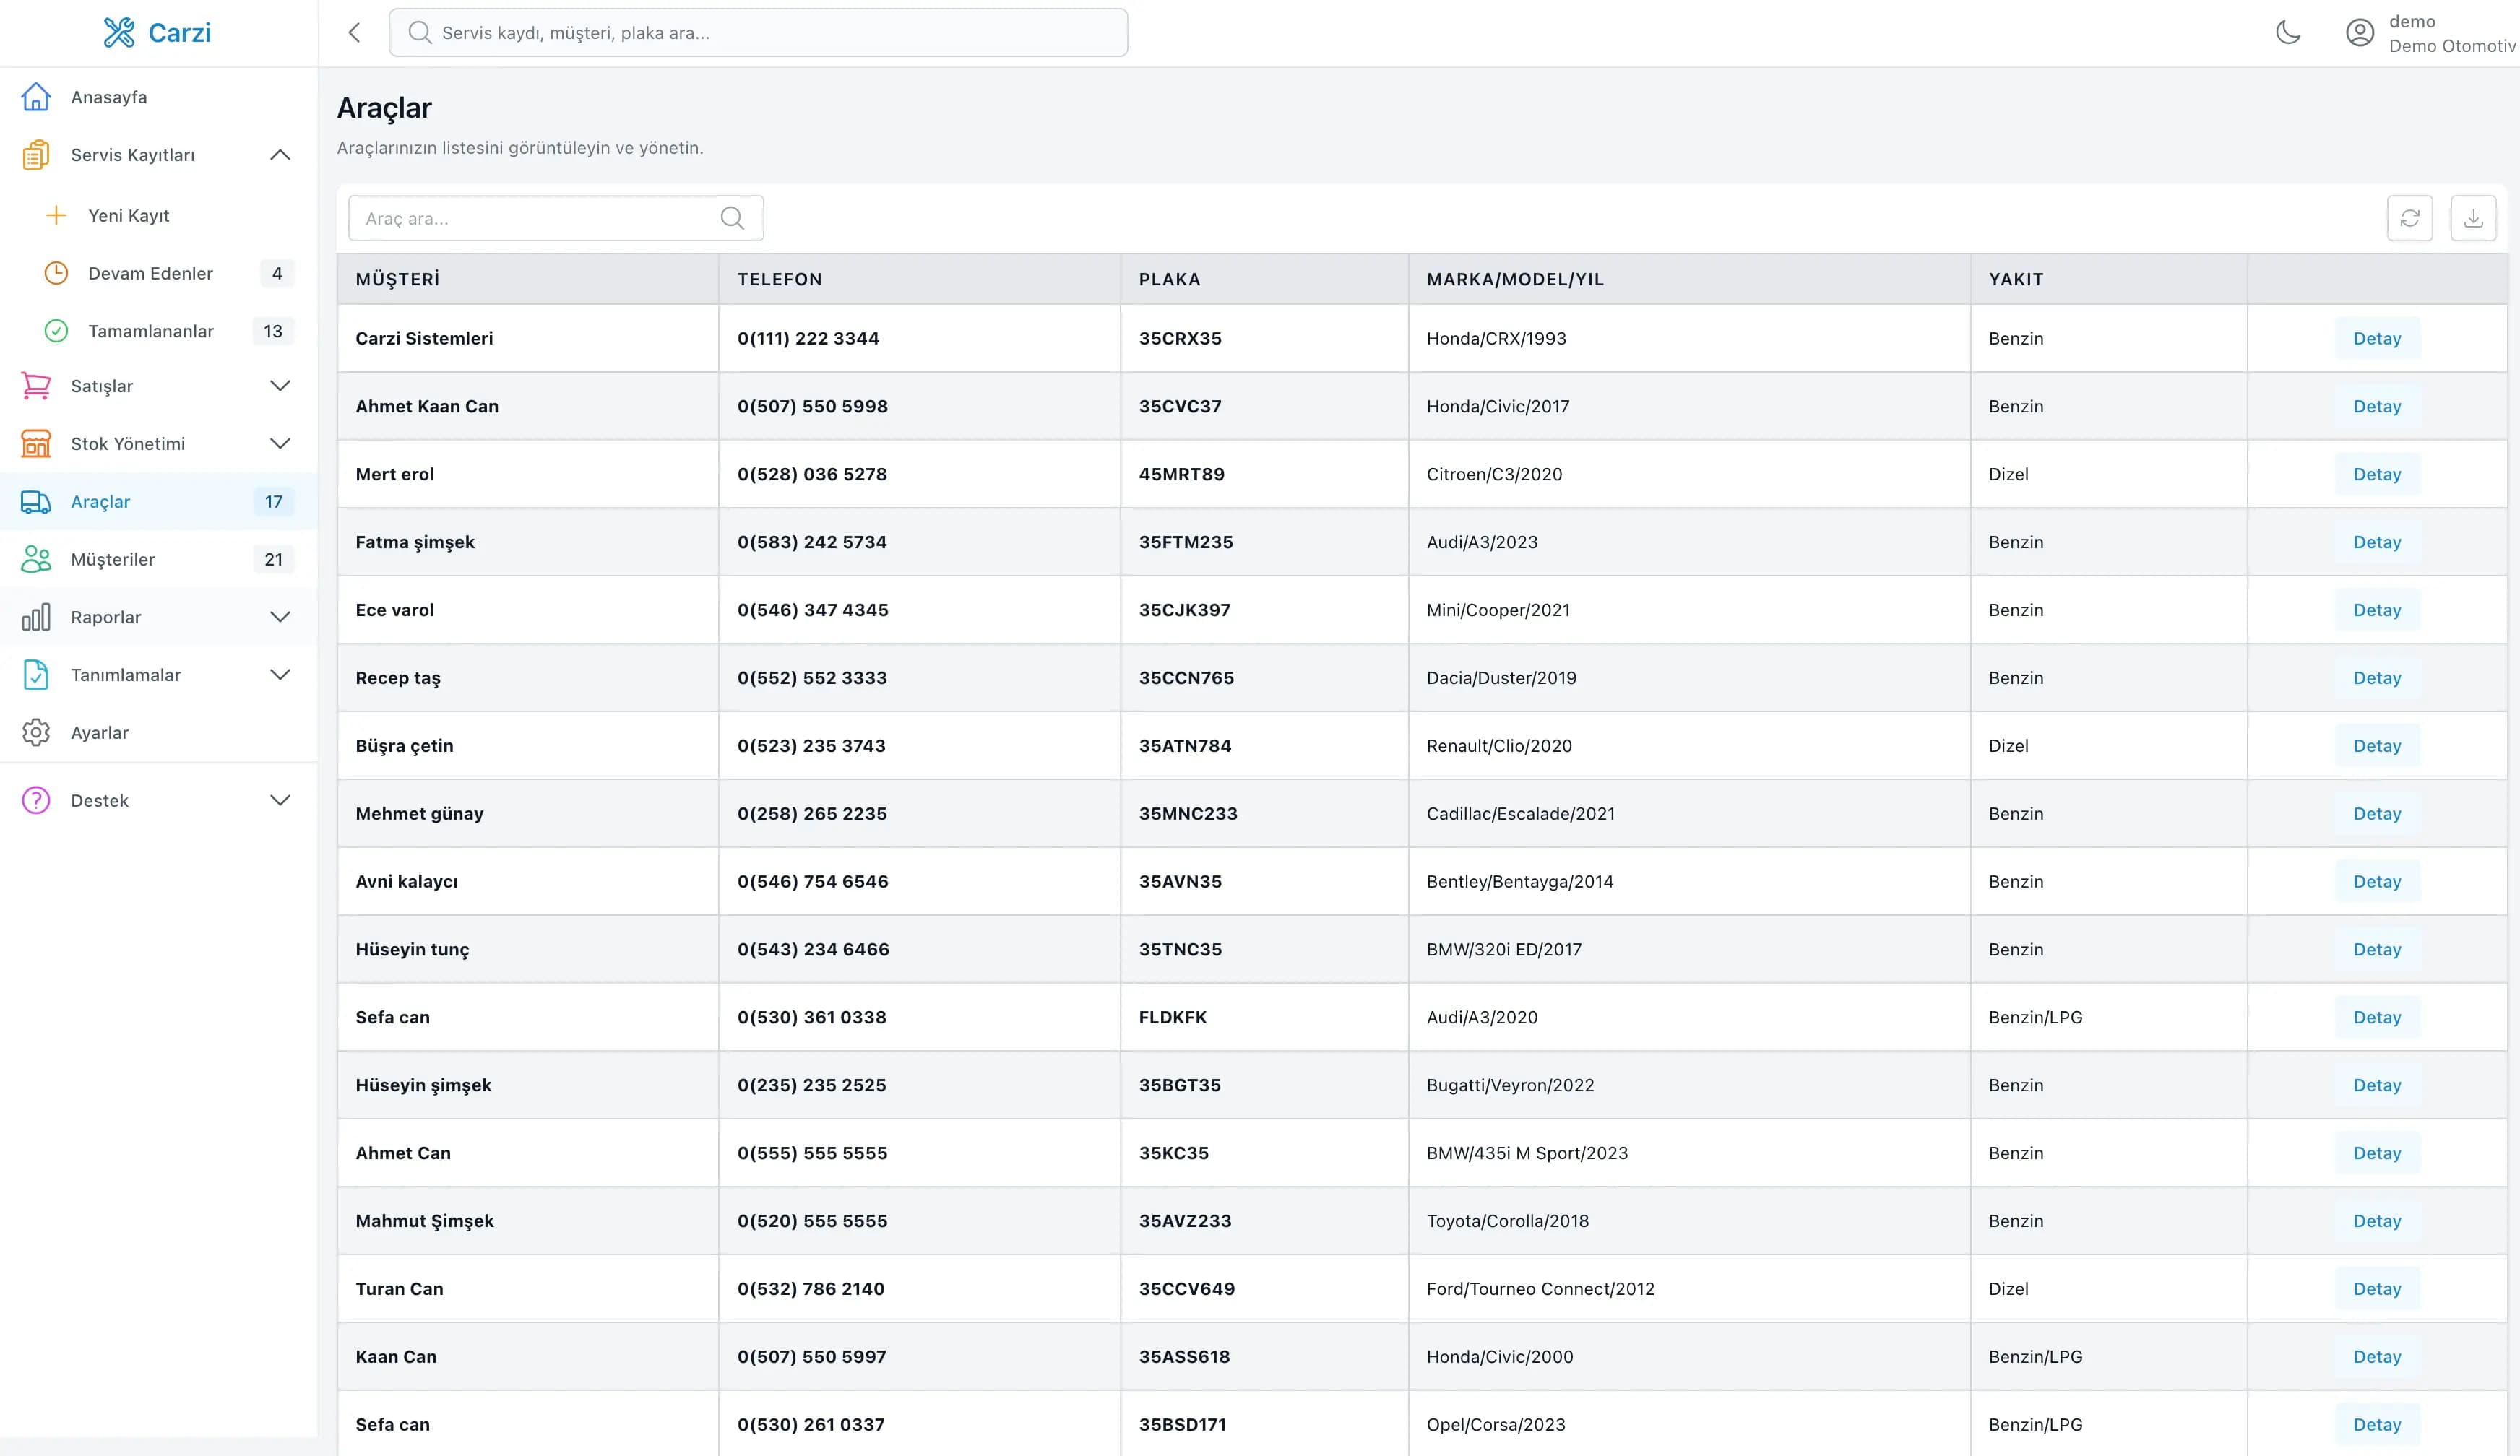Expand the Stok Yönetimi menu chevron
This screenshot has width=2520, height=1456.
pos(280,443)
